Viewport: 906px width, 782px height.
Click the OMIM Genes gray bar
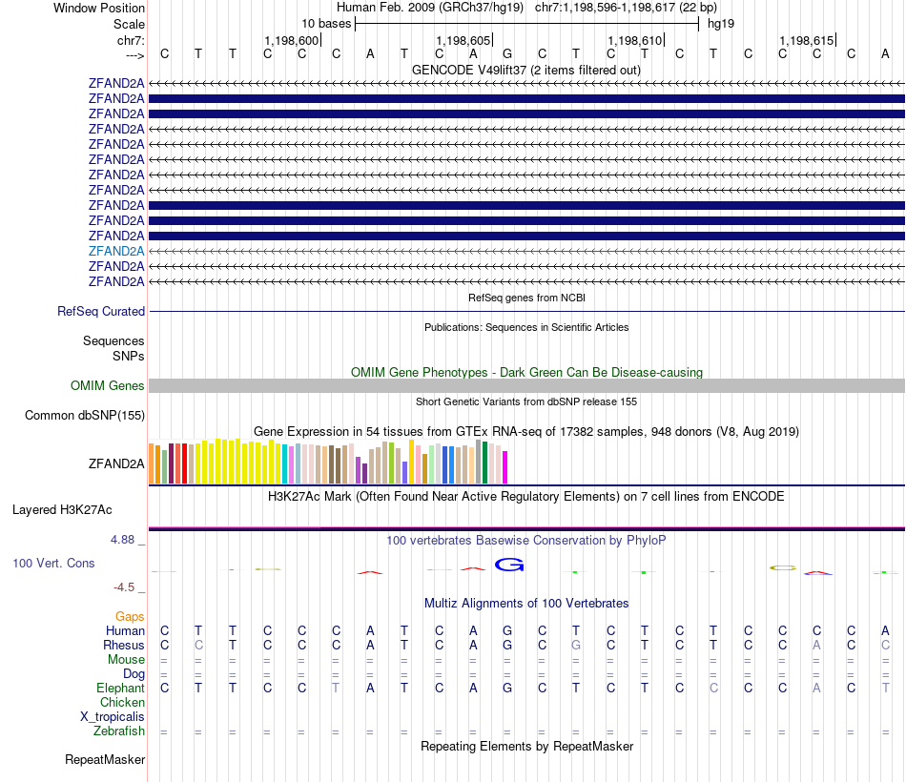[x=526, y=385]
